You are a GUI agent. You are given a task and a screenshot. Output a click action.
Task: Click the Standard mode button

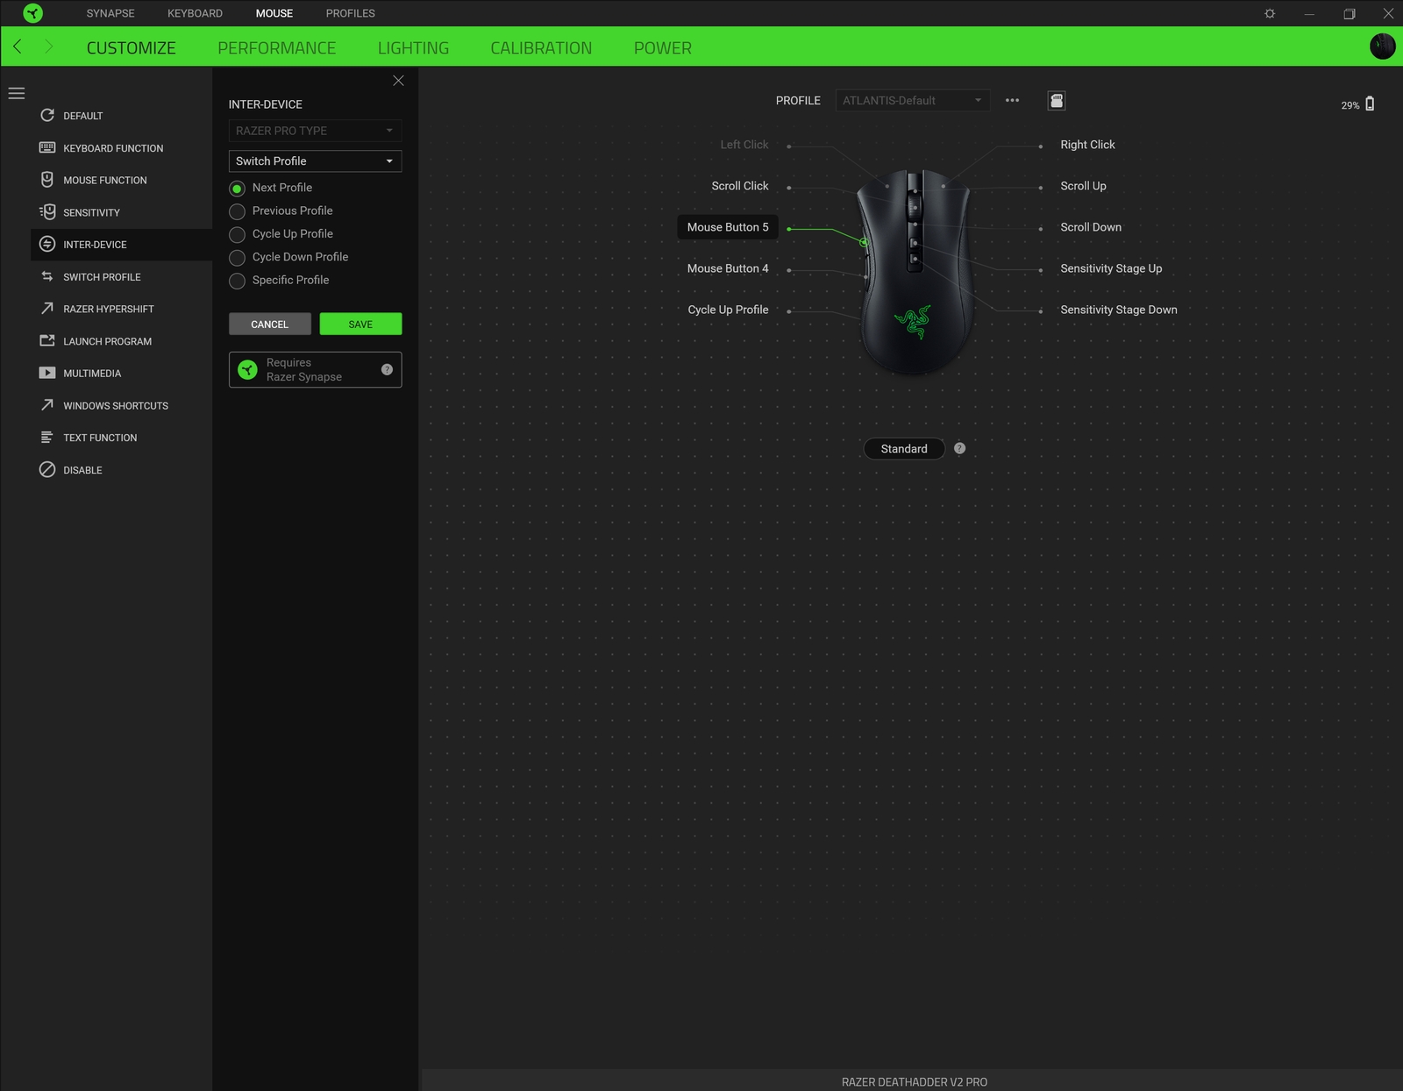904,448
